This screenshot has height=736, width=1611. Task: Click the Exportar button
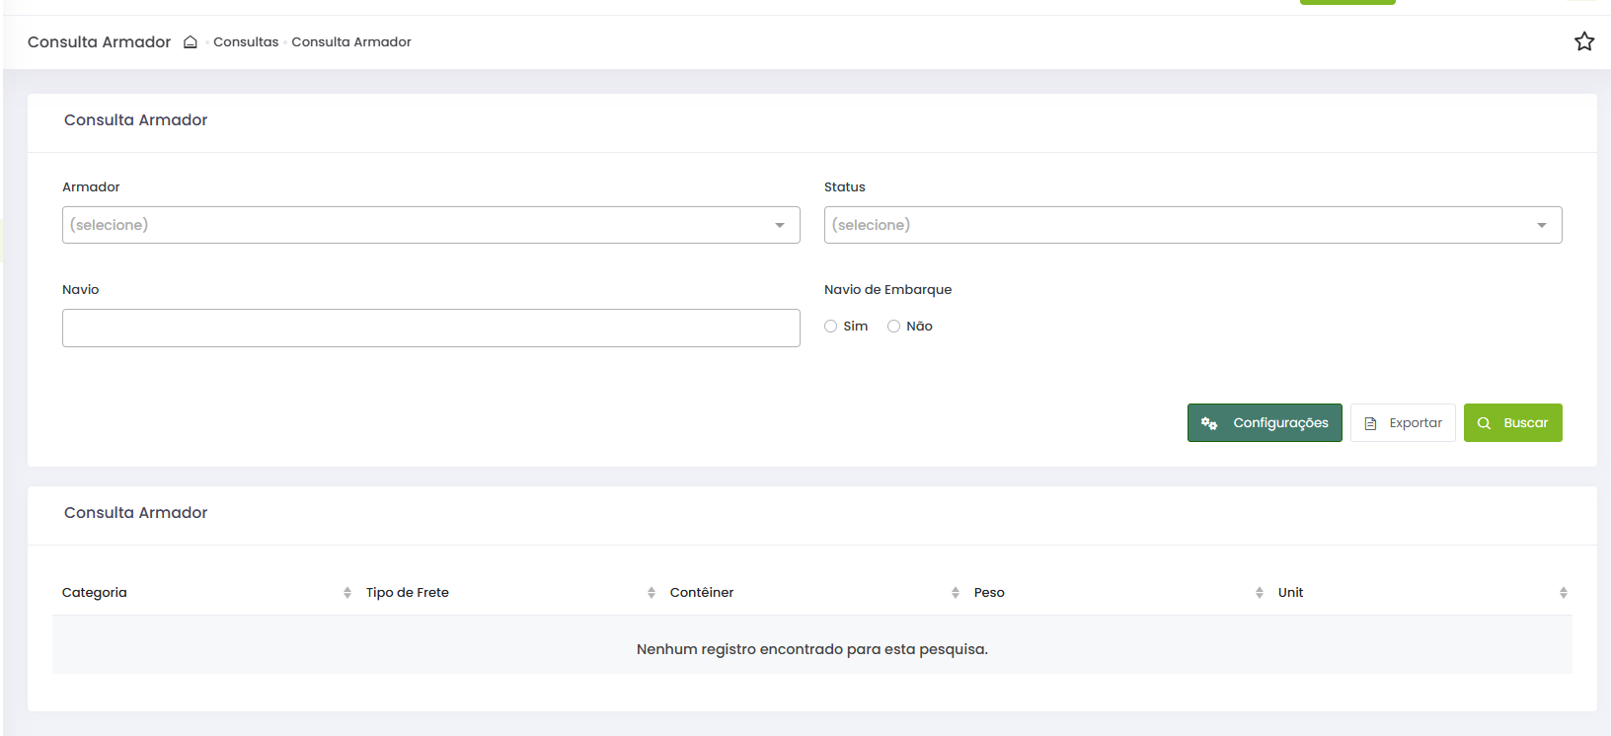pos(1403,422)
